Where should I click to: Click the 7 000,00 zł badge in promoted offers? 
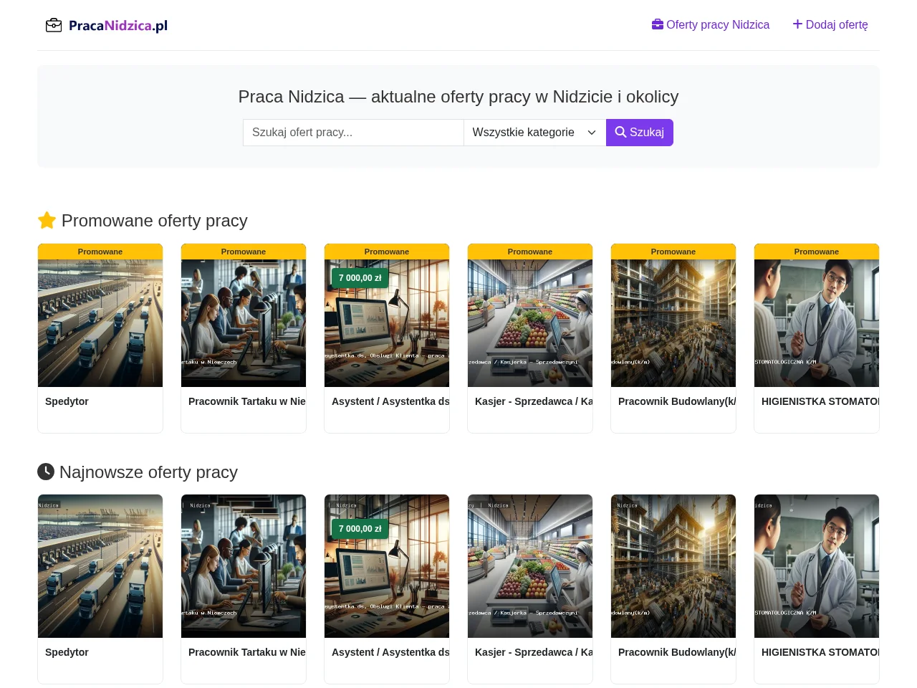pyautogui.click(x=360, y=278)
